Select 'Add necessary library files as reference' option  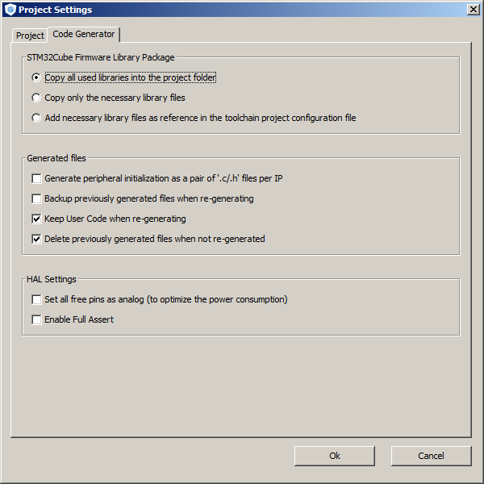(x=36, y=118)
